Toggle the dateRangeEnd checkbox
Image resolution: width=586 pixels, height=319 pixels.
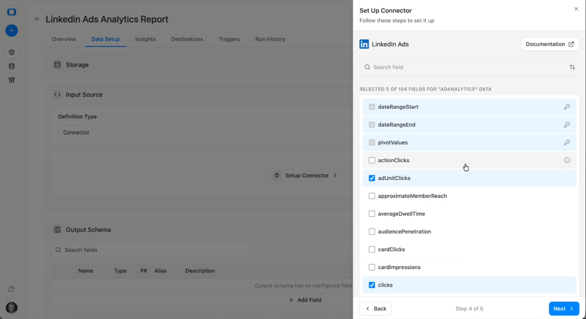(372, 125)
